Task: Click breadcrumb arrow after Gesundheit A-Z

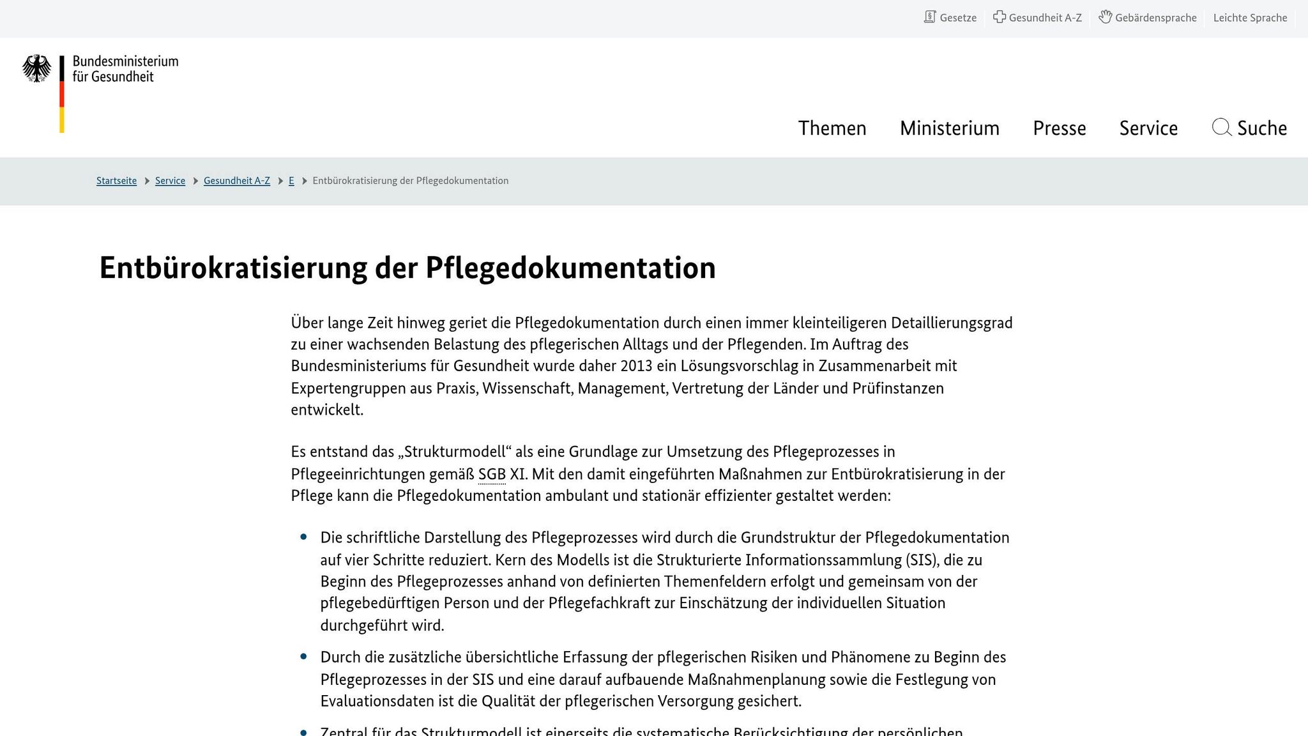Action: click(x=280, y=181)
